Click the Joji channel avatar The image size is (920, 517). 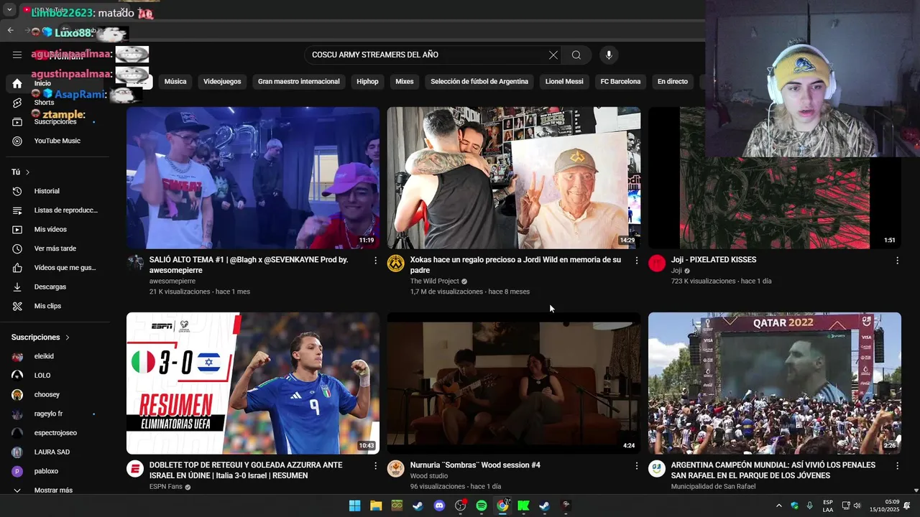(657, 264)
